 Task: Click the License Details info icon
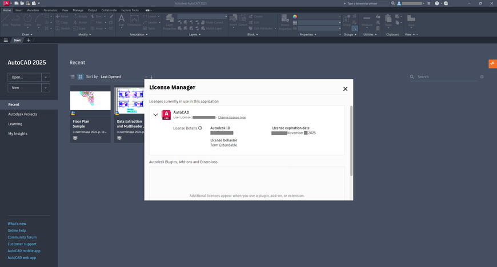(200, 128)
